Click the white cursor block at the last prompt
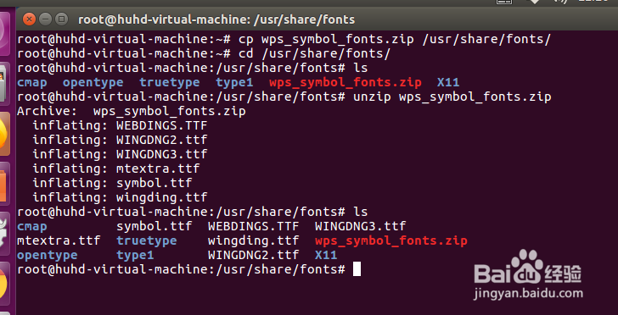 [x=357, y=269]
